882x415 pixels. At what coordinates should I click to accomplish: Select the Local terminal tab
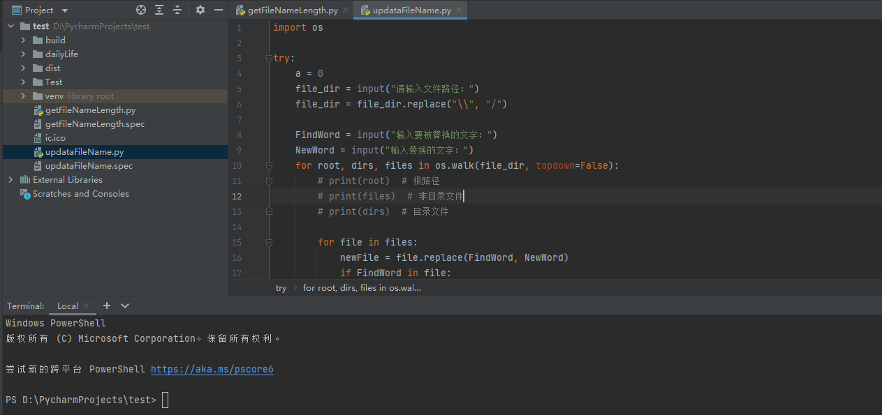coord(67,306)
